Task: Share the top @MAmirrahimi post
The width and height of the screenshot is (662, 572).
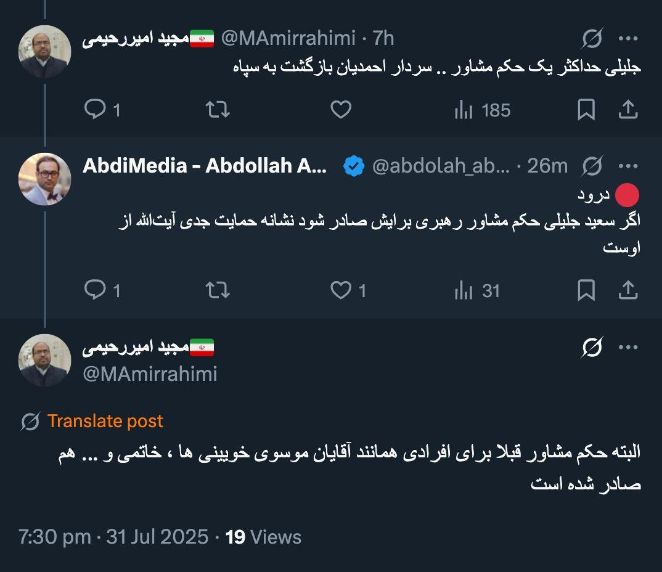Action: pos(627,110)
